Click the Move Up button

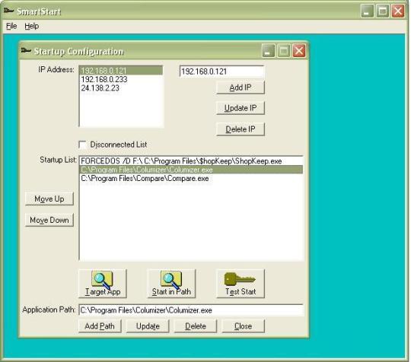(x=49, y=198)
